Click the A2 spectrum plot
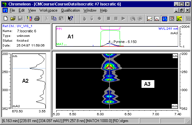 coord(29,81)
